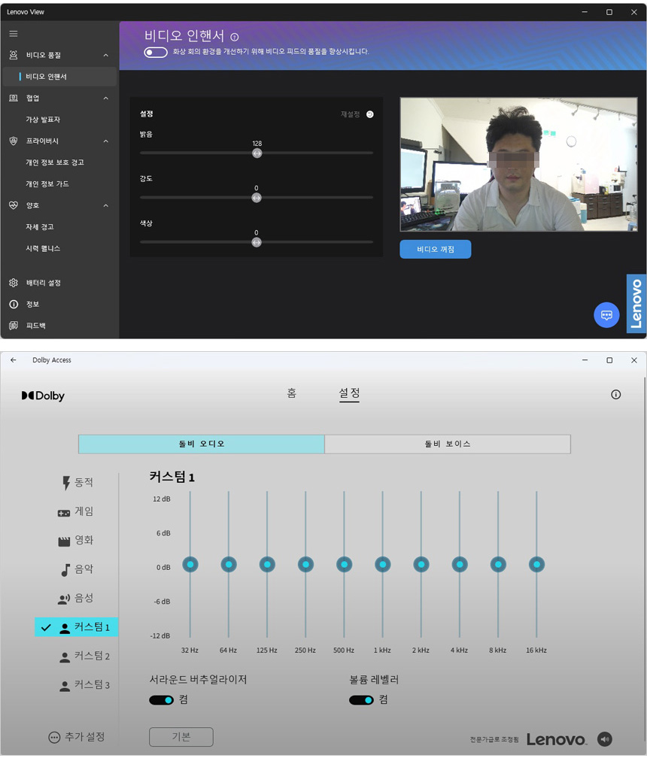Click the 비디오 품질 camera icon in sidebar
The image size is (647, 758).
pos(14,55)
